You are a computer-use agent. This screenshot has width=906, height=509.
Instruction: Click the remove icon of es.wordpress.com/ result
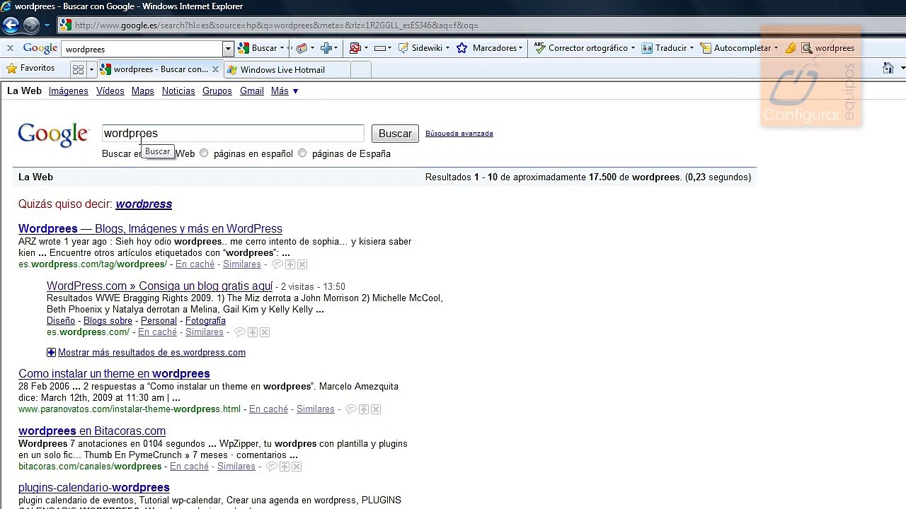click(265, 332)
